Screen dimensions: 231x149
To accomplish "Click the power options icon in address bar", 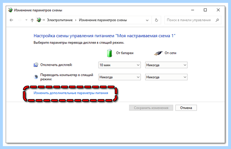I will [39, 20].
